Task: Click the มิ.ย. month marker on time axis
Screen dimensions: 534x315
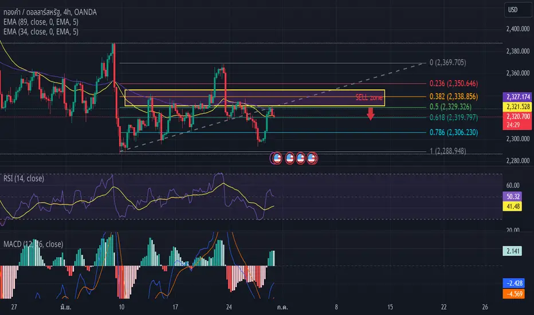Action: pyautogui.click(x=65, y=307)
